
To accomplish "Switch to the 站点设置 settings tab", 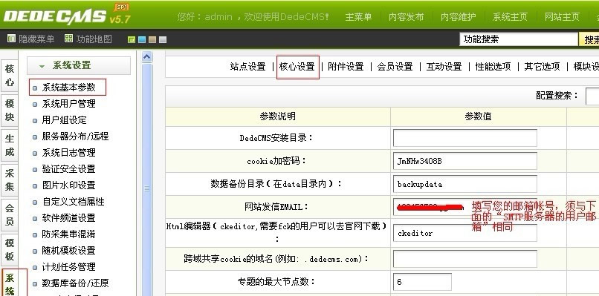I will pyautogui.click(x=247, y=67).
